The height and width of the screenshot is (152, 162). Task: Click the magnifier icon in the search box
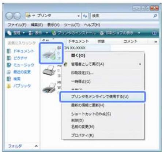pos(155,16)
